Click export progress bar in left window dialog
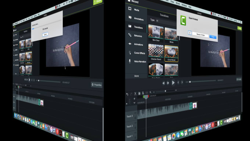The height and width of the screenshot is (141, 250). click(x=47, y=24)
